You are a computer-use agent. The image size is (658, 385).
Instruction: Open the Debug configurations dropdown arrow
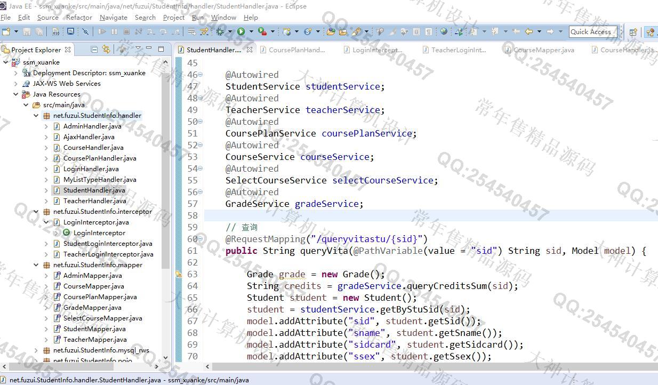click(x=229, y=32)
